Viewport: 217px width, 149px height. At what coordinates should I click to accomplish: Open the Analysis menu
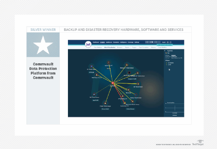point(102,42)
